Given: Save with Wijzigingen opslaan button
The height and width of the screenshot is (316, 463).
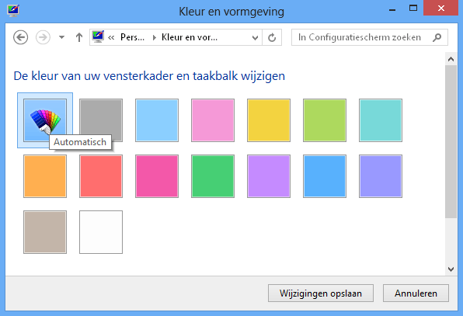Looking at the screenshot, I should [321, 293].
